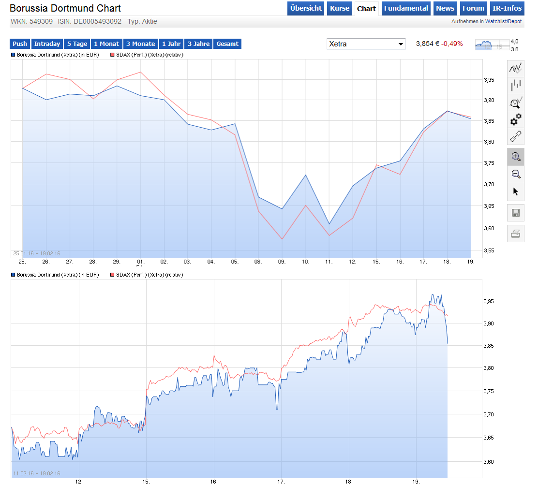Select the 1 Jahr time range
This screenshot has height=499, width=538.
pos(171,44)
